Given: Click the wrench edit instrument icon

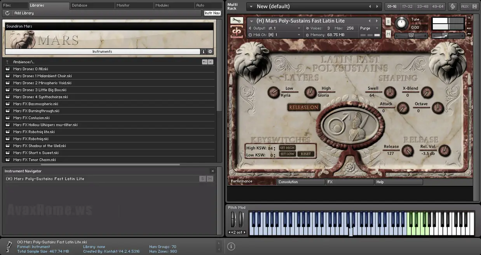Looking at the screenshot, I should [236, 21].
